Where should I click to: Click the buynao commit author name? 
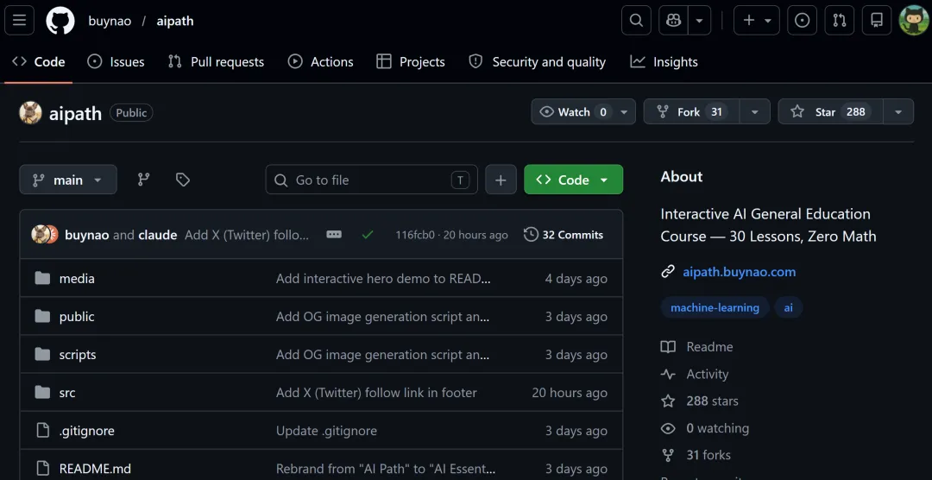click(87, 235)
